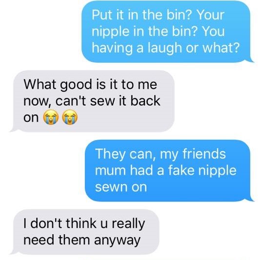Click 'You having a laugh or what?' text line
The height and width of the screenshot is (260, 263).
coord(165,39)
